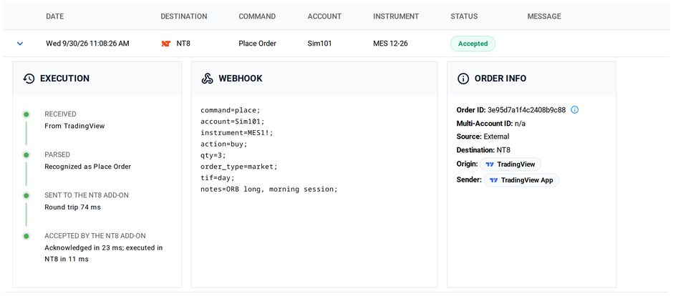Screen dimensions: 673x296
Task: Click the Place Order command cell
Action: coord(258,44)
